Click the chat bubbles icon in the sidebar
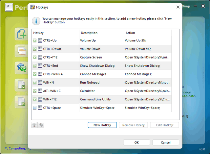 [x=21, y=68]
